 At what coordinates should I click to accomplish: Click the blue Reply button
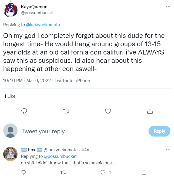coord(159,131)
